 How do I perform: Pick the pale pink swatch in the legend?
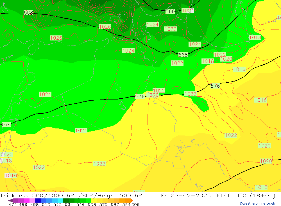(x=32, y=200)
